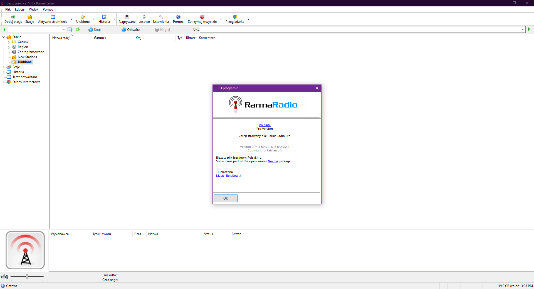
Task: Click the Tytuł utworu column header
Action: [111, 234]
